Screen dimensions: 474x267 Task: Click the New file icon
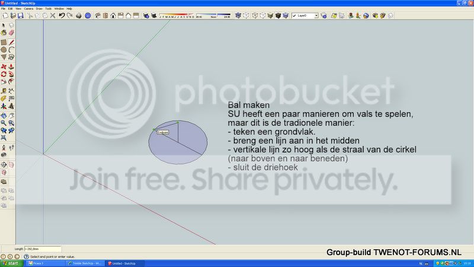pos(5,15)
